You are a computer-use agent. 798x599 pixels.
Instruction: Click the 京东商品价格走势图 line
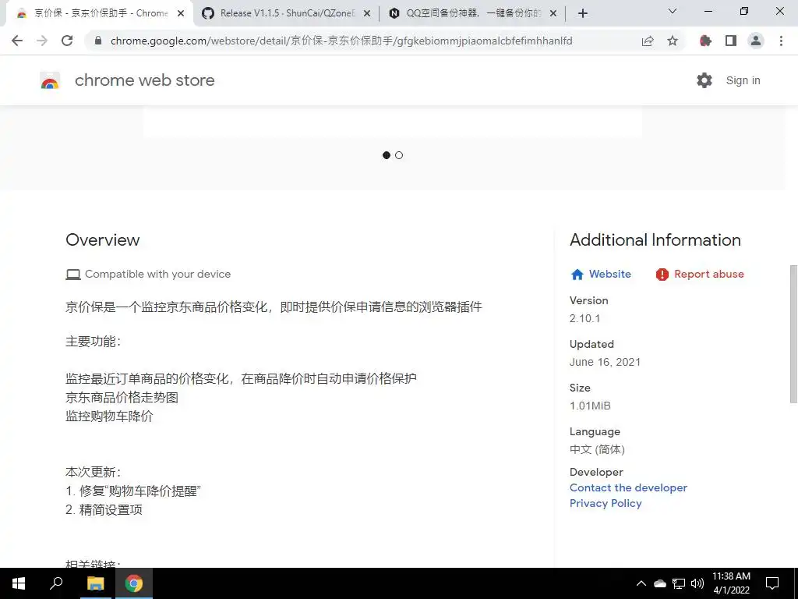[x=122, y=397]
